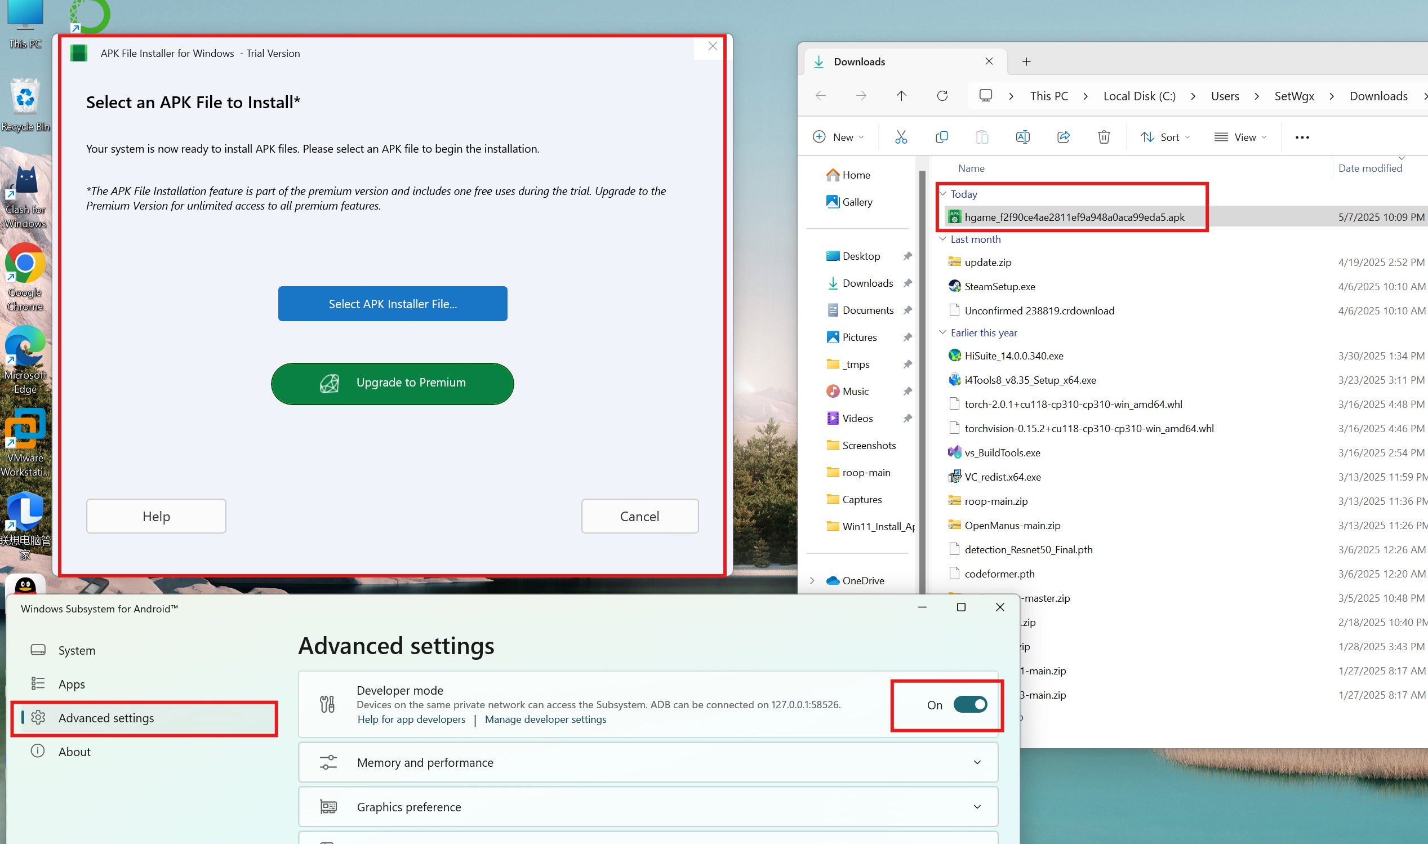1428x844 pixels.
Task: Select Apps in Android Subsystem sidebar
Action: pyautogui.click(x=144, y=684)
